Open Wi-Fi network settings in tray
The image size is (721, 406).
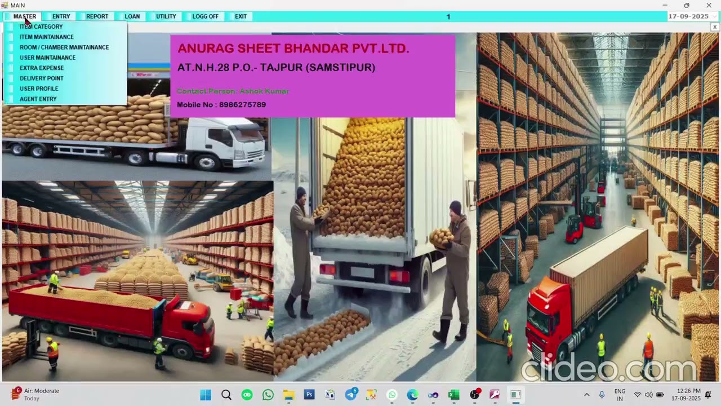pyautogui.click(x=638, y=395)
